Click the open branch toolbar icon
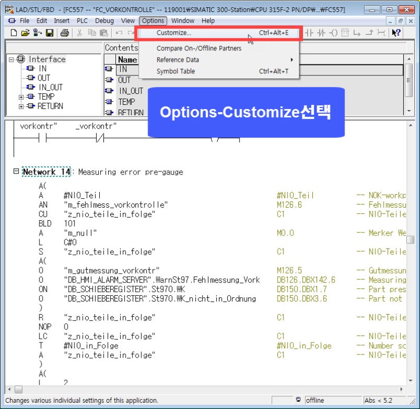This screenshot has width=420, height=409. click(x=357, y=33)
